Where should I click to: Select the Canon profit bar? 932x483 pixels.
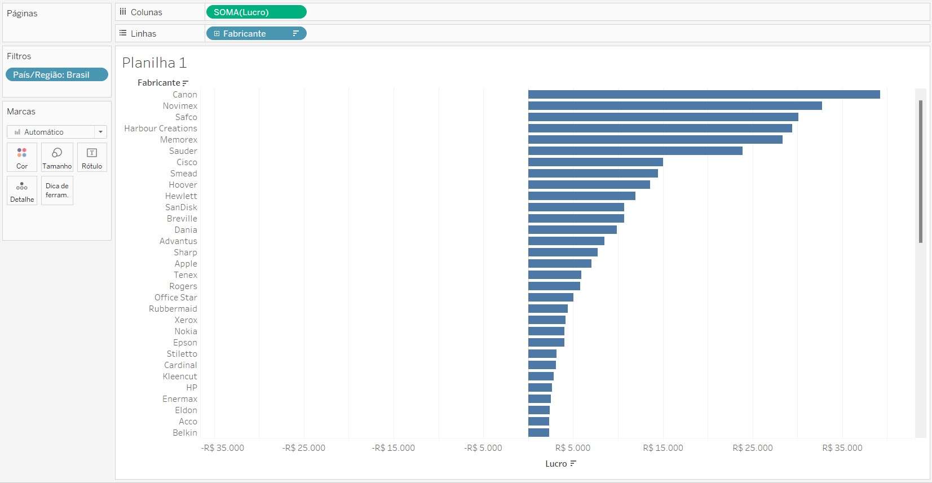coord(704,94)
